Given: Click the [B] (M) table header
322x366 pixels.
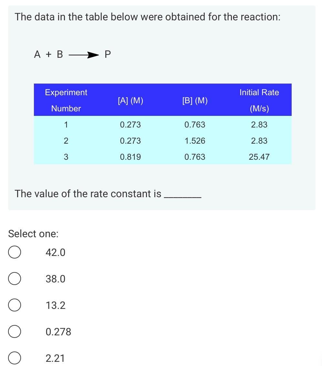Looking at the screenshot, I should (x=195, y=100).
